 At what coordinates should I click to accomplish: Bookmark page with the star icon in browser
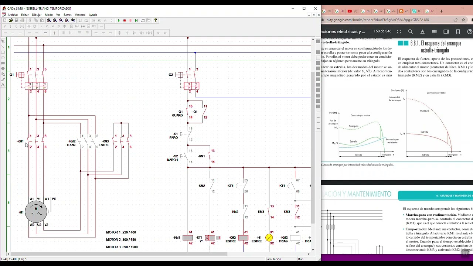pyautogui.click(x=463, y=20)
